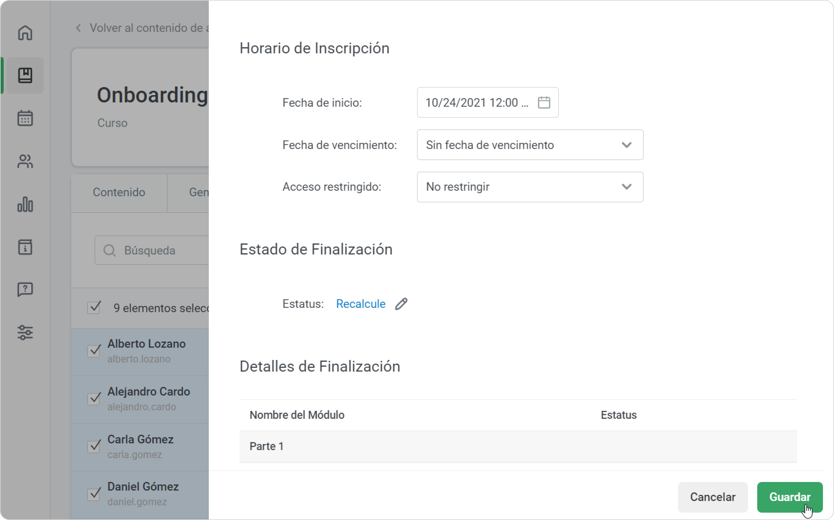Uncheck Carla Gómez's checkbox
The image size is (834, 520).
click(94, 446)
